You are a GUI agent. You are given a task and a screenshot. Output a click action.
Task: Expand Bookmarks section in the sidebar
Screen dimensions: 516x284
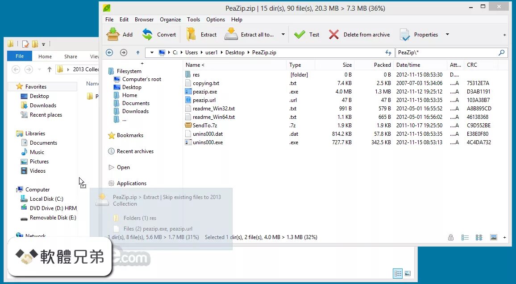tap(129, 135)
